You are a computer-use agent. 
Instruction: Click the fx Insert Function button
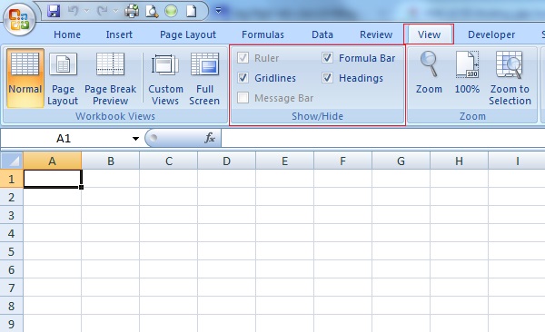[209, 138]
